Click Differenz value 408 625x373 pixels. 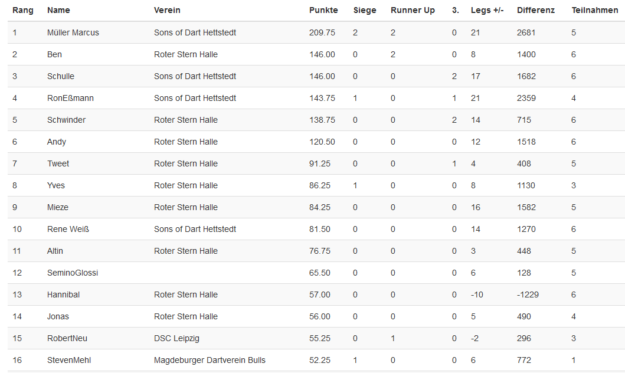tap(523, 164)
